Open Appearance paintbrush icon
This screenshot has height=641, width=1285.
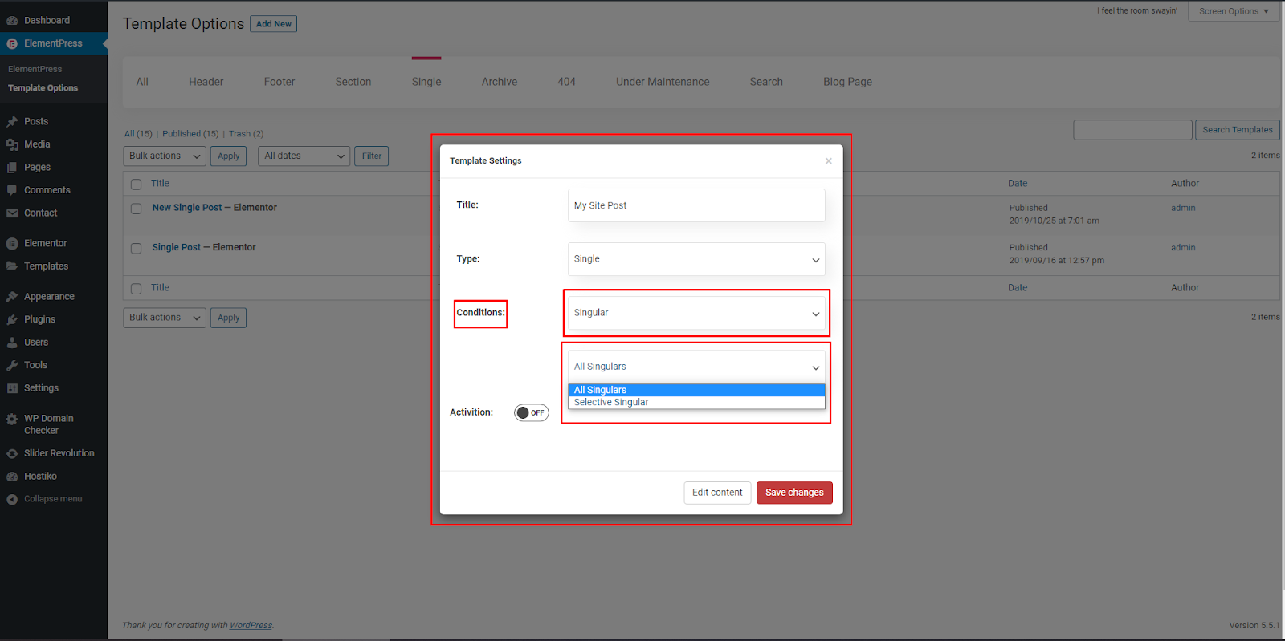(x=12, y=296)
